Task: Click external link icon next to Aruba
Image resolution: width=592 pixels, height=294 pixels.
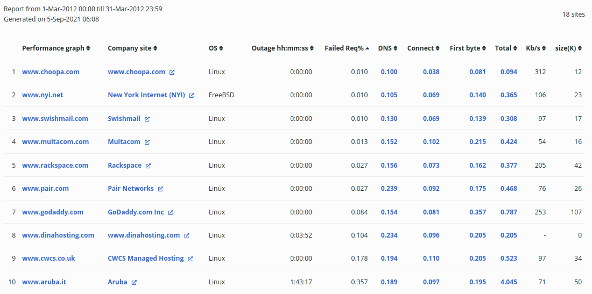Action: (134, 282)
